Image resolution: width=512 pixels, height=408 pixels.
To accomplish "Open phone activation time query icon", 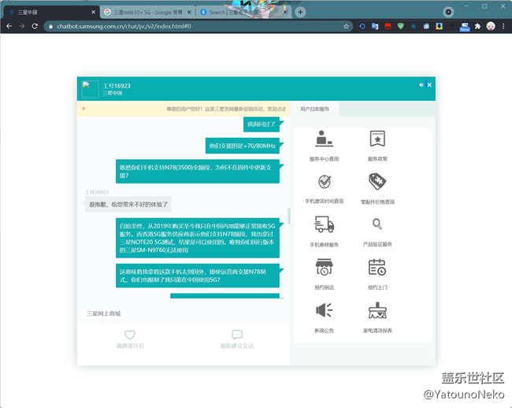I will click(325, 182).
